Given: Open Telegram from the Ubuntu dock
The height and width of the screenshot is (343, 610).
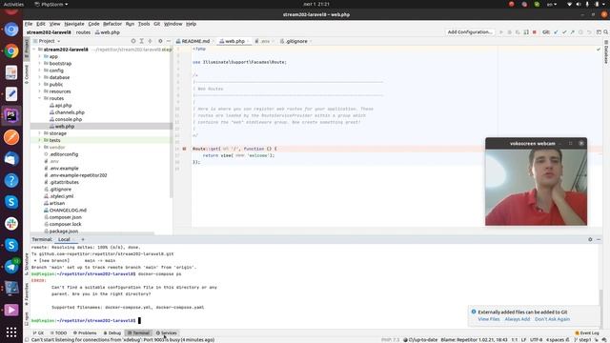Looking at the screenshot, I should coord(11,267).
